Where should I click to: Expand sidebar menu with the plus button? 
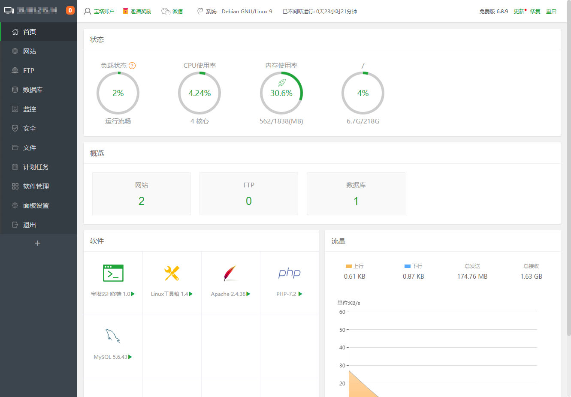pos(38,243)
